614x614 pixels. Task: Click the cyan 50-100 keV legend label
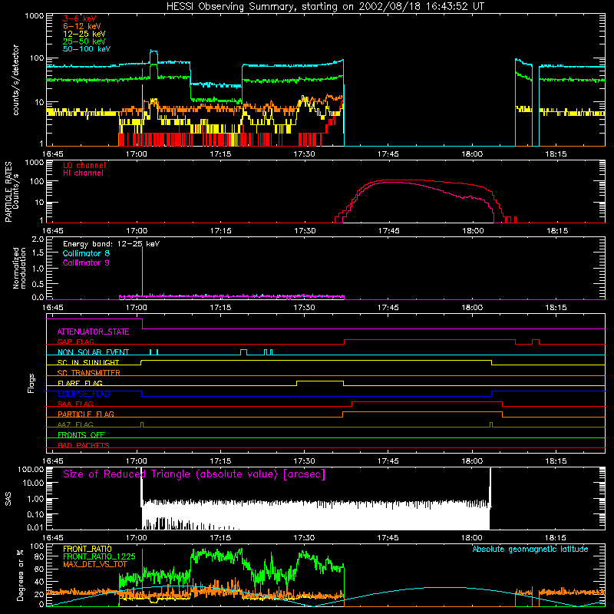coord(87,49)
